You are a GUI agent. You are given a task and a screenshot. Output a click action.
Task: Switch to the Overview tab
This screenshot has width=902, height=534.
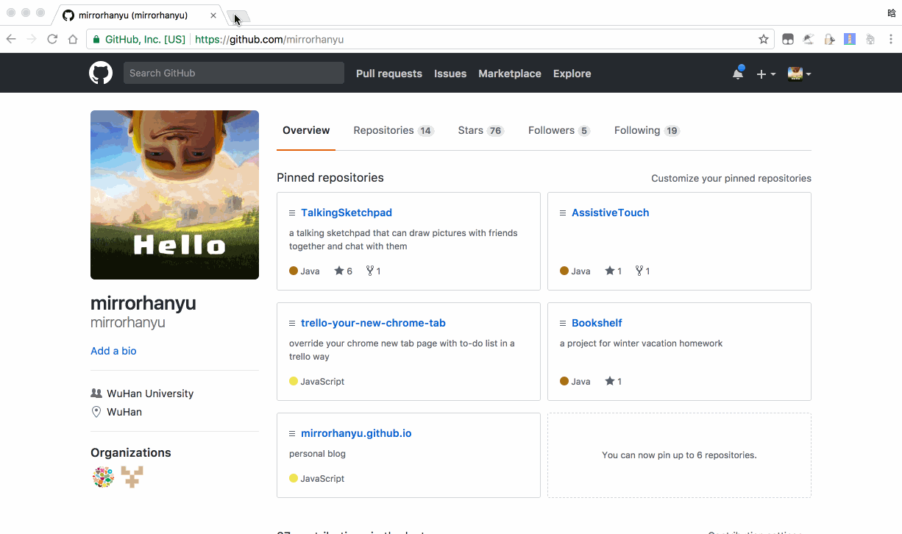pos(306,130)
